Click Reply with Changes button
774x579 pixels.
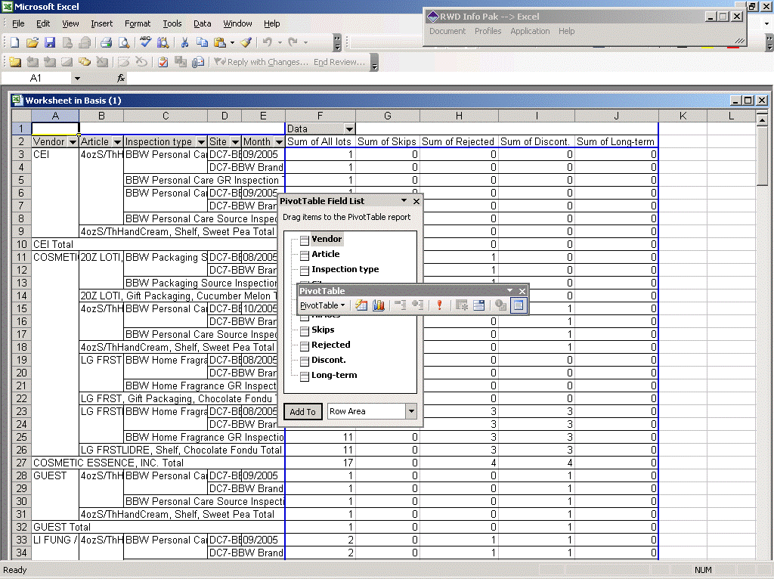262,62
